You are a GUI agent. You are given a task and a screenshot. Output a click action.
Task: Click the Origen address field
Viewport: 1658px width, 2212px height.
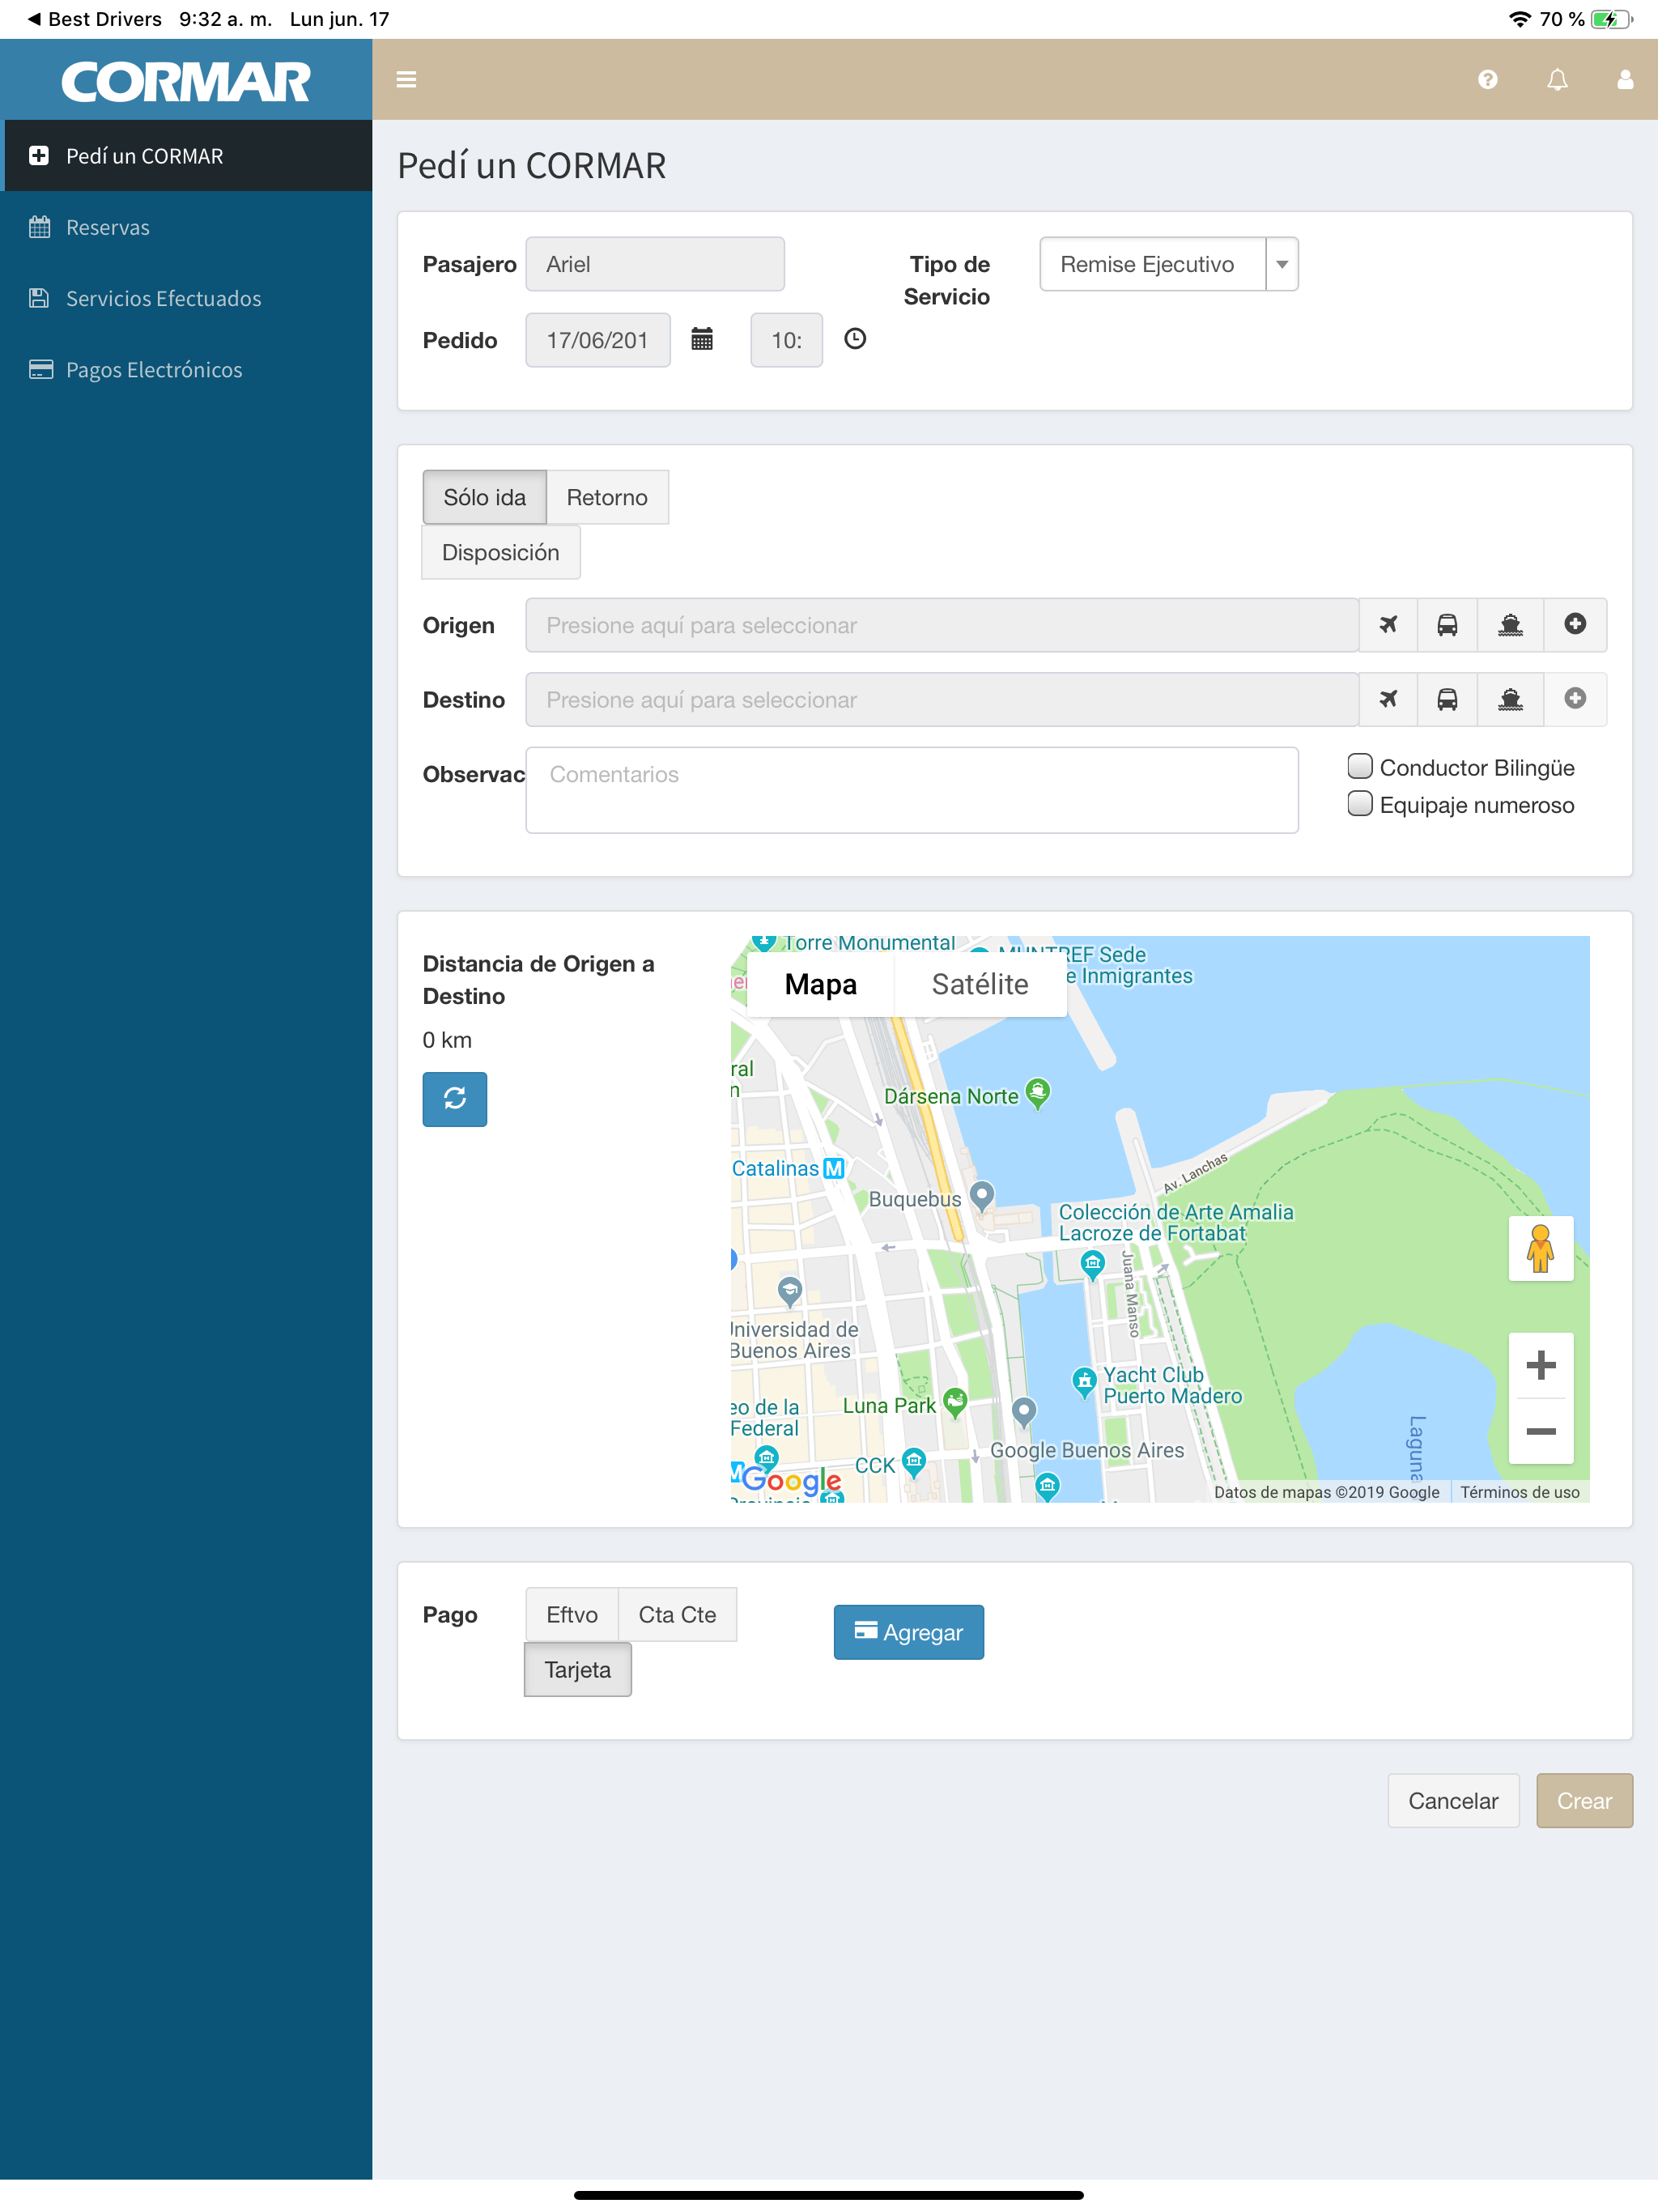pos(942,625)
